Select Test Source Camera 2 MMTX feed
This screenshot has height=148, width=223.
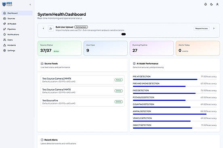(82, 80)
